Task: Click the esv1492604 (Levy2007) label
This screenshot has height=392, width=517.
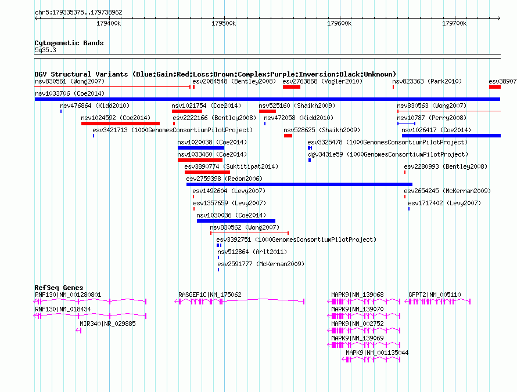Action: pyautogui.click(x=229, y=191)
